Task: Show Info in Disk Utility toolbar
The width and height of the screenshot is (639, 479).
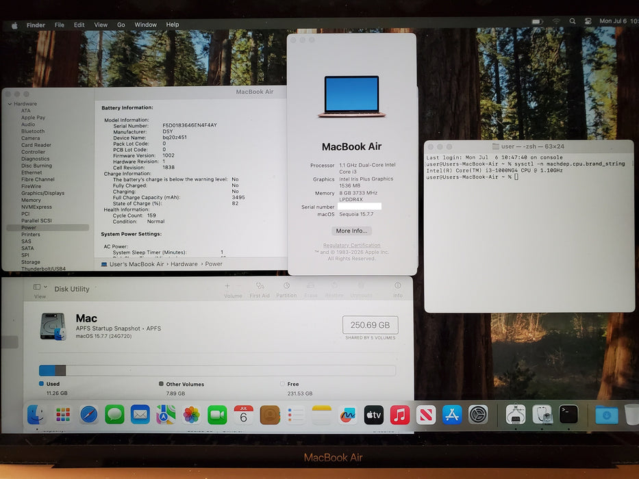Action: click(398, 290)
